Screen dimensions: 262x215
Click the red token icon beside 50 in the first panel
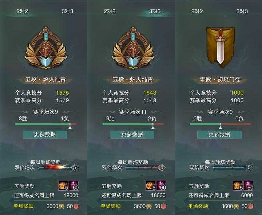(x=76, y=206)
